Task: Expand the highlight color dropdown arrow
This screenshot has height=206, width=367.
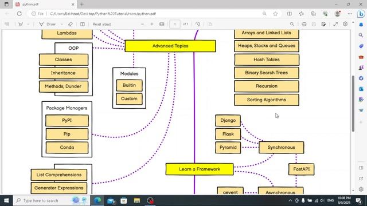Action: [x=28, y=24]
